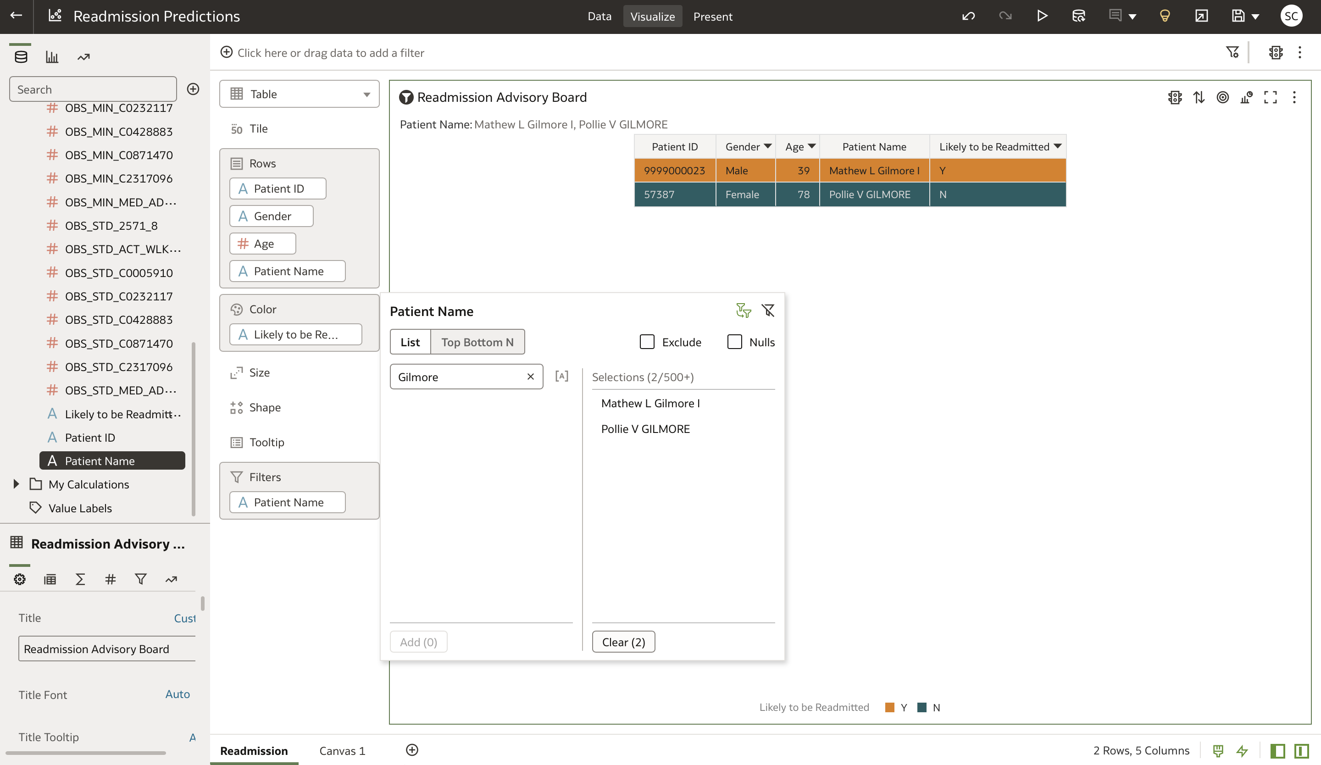Click the undo arrow icon
Screen dimensions: 1321x765
pyautogui.click(x=968, y=16)
